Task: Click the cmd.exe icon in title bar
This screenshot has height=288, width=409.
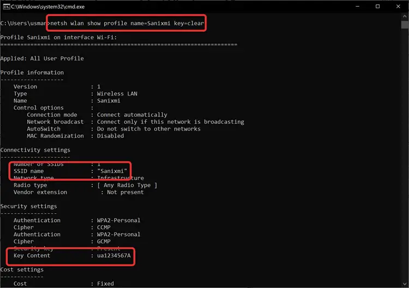Action: (6, 7)
